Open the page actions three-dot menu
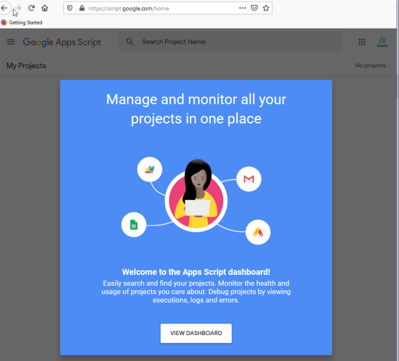The height and width of the screenshot is (361, 399). click(243, 8)
